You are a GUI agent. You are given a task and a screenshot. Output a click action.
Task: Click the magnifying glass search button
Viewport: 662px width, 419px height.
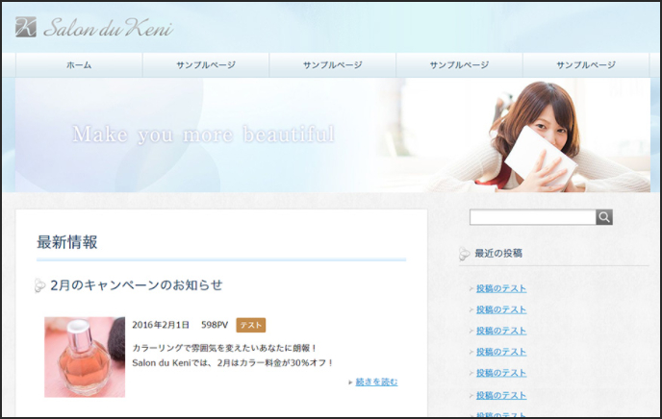tap(604, 217)
